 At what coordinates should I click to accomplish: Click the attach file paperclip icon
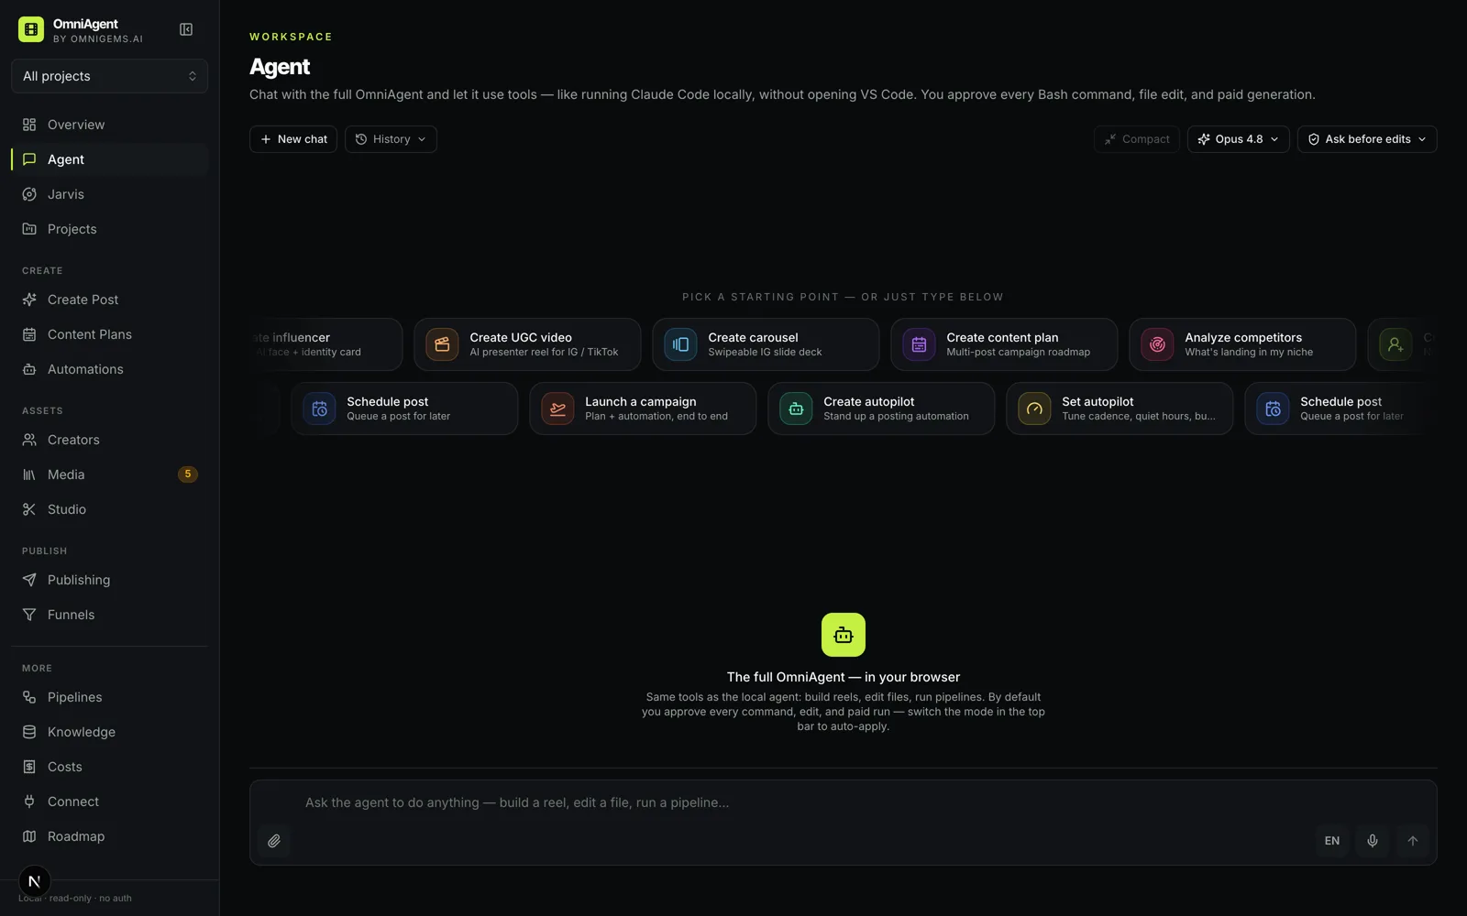coord(274,841)
